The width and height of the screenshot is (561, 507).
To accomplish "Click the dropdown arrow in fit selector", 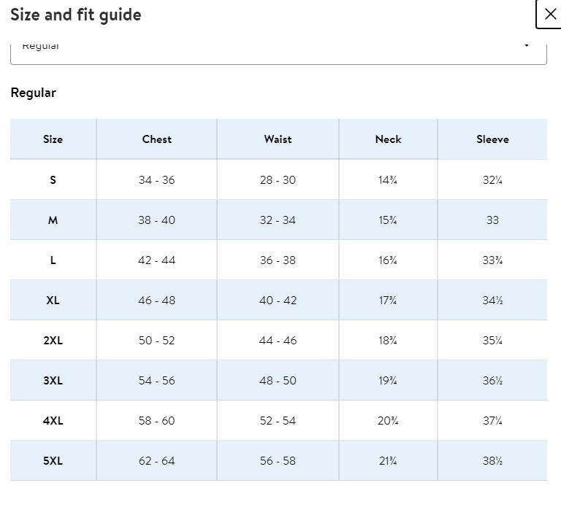I will pos(527,45).
